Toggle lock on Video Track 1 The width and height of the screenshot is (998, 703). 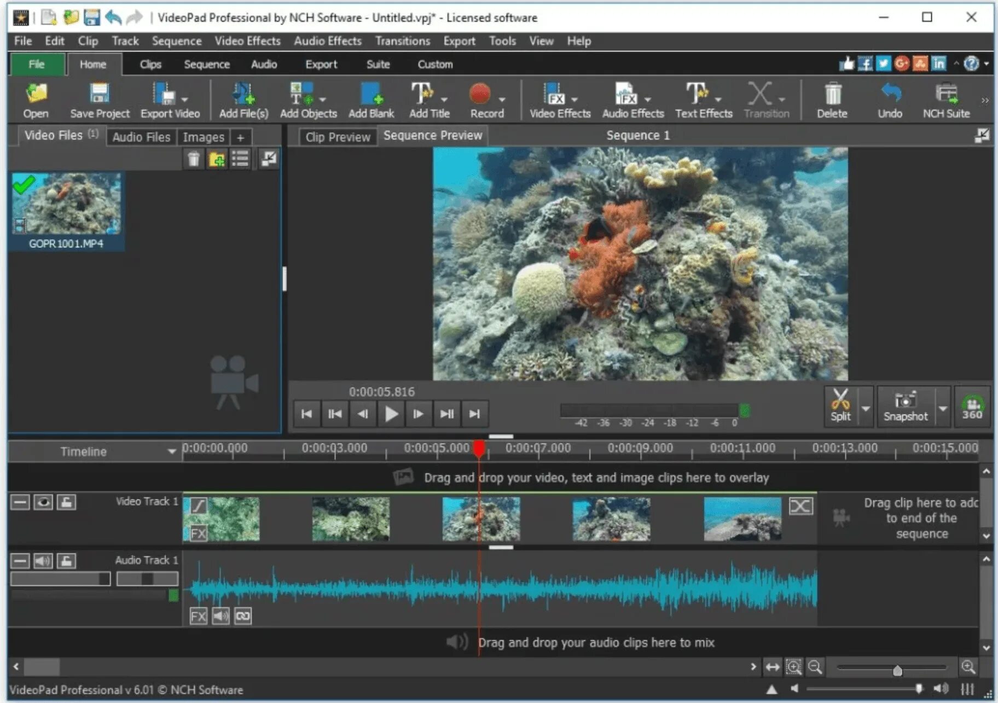coord(66,502)
